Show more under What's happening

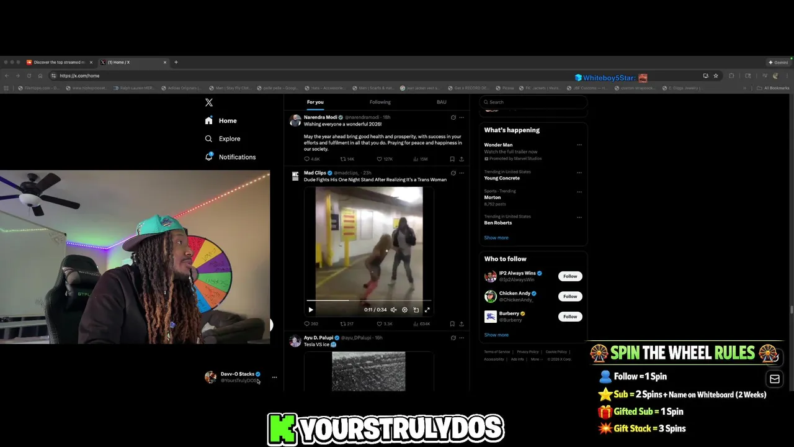click(496, 238)
